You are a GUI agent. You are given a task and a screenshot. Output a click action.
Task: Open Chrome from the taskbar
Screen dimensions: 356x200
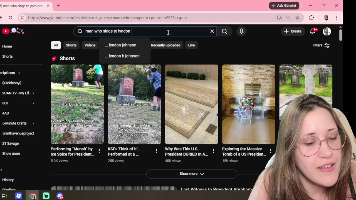[x=33, y=196]
